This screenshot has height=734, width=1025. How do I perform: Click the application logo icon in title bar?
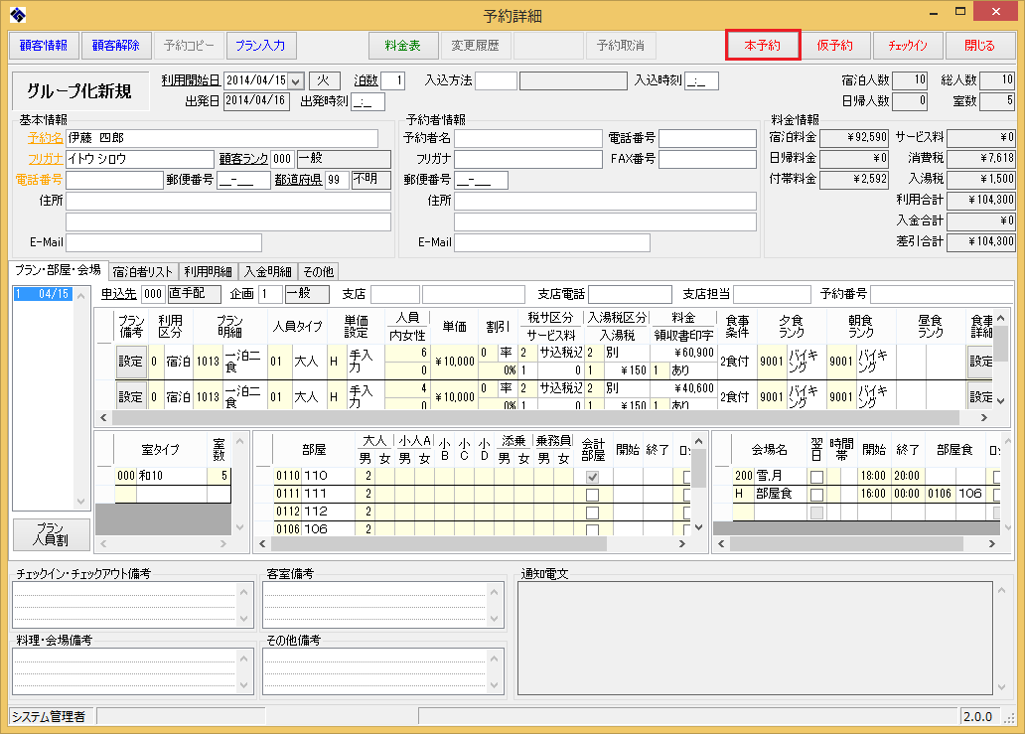(x=18, y=14)
